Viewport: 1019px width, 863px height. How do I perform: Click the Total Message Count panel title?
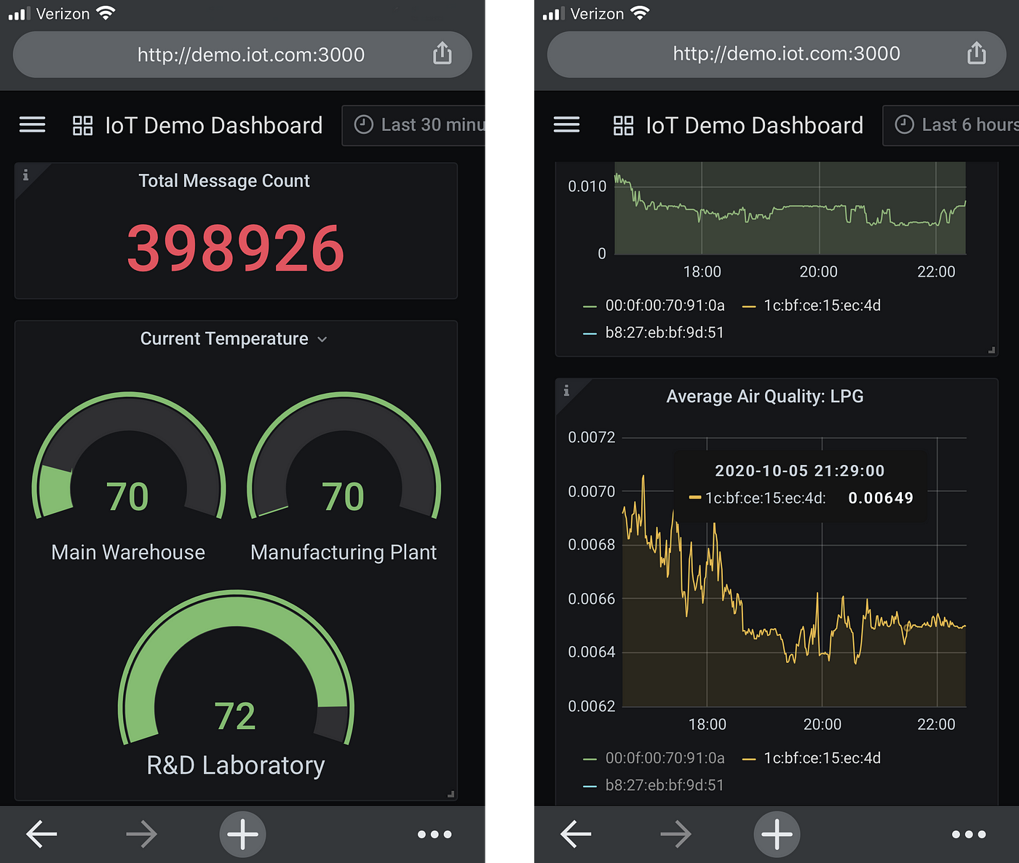(x=224, y=180)
